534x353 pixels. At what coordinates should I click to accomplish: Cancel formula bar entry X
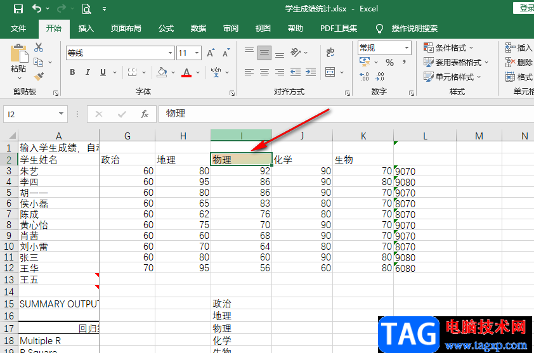click(99, 114)
